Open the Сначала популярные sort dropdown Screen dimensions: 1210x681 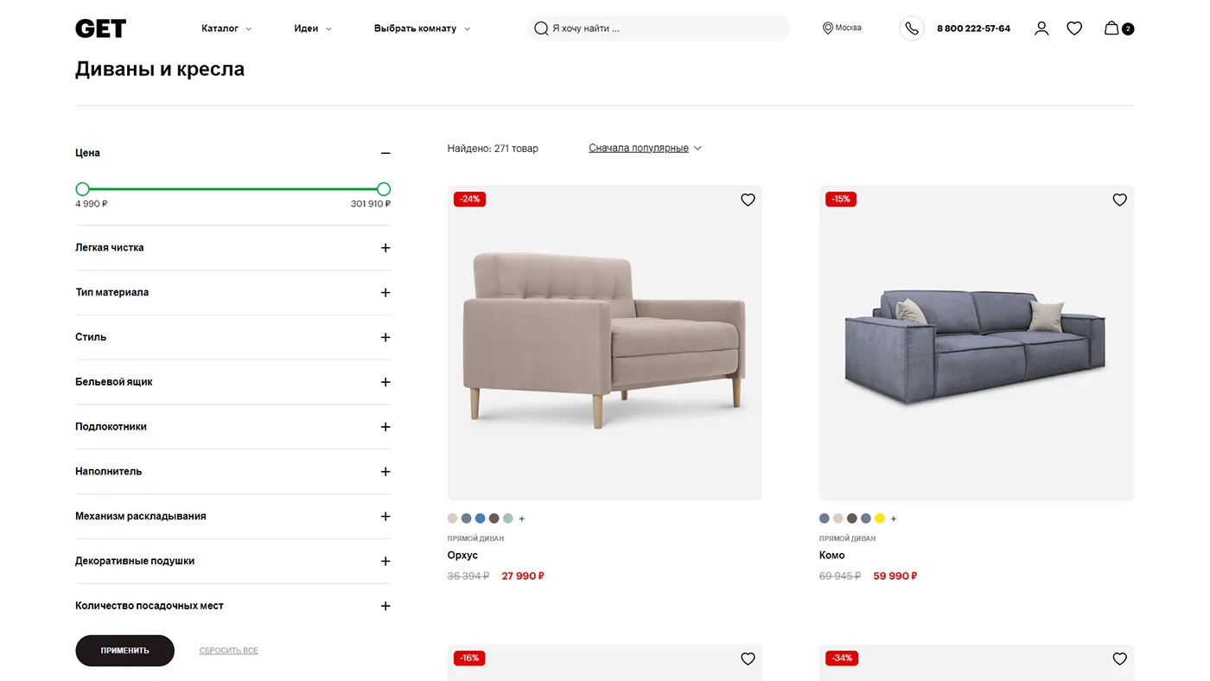pyautogui.click(x=645, y=149)
